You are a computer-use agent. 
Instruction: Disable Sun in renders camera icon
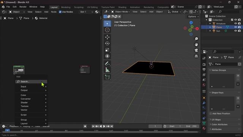239,31
